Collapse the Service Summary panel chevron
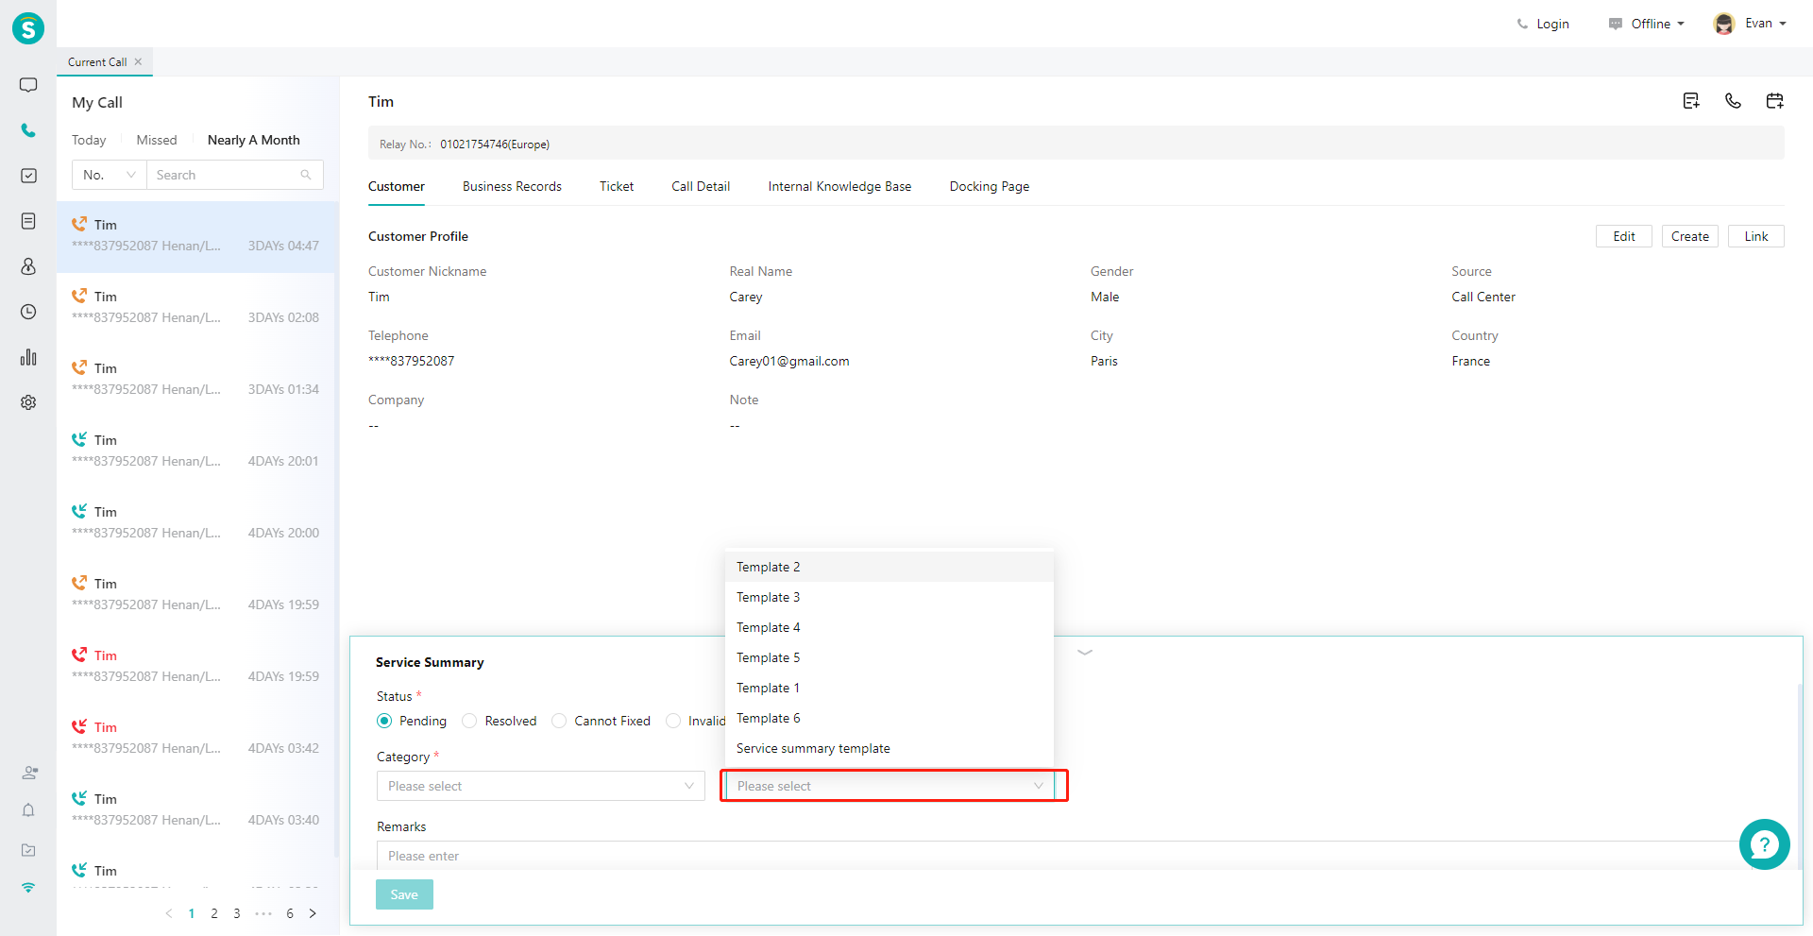This screenshot has width=1813, height=936. [1085, 652]
